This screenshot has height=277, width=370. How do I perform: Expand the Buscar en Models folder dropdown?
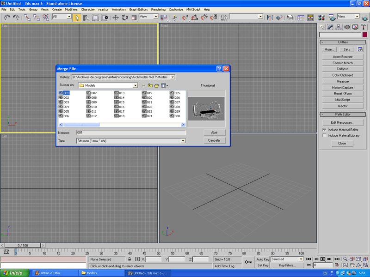coord(135,85)
